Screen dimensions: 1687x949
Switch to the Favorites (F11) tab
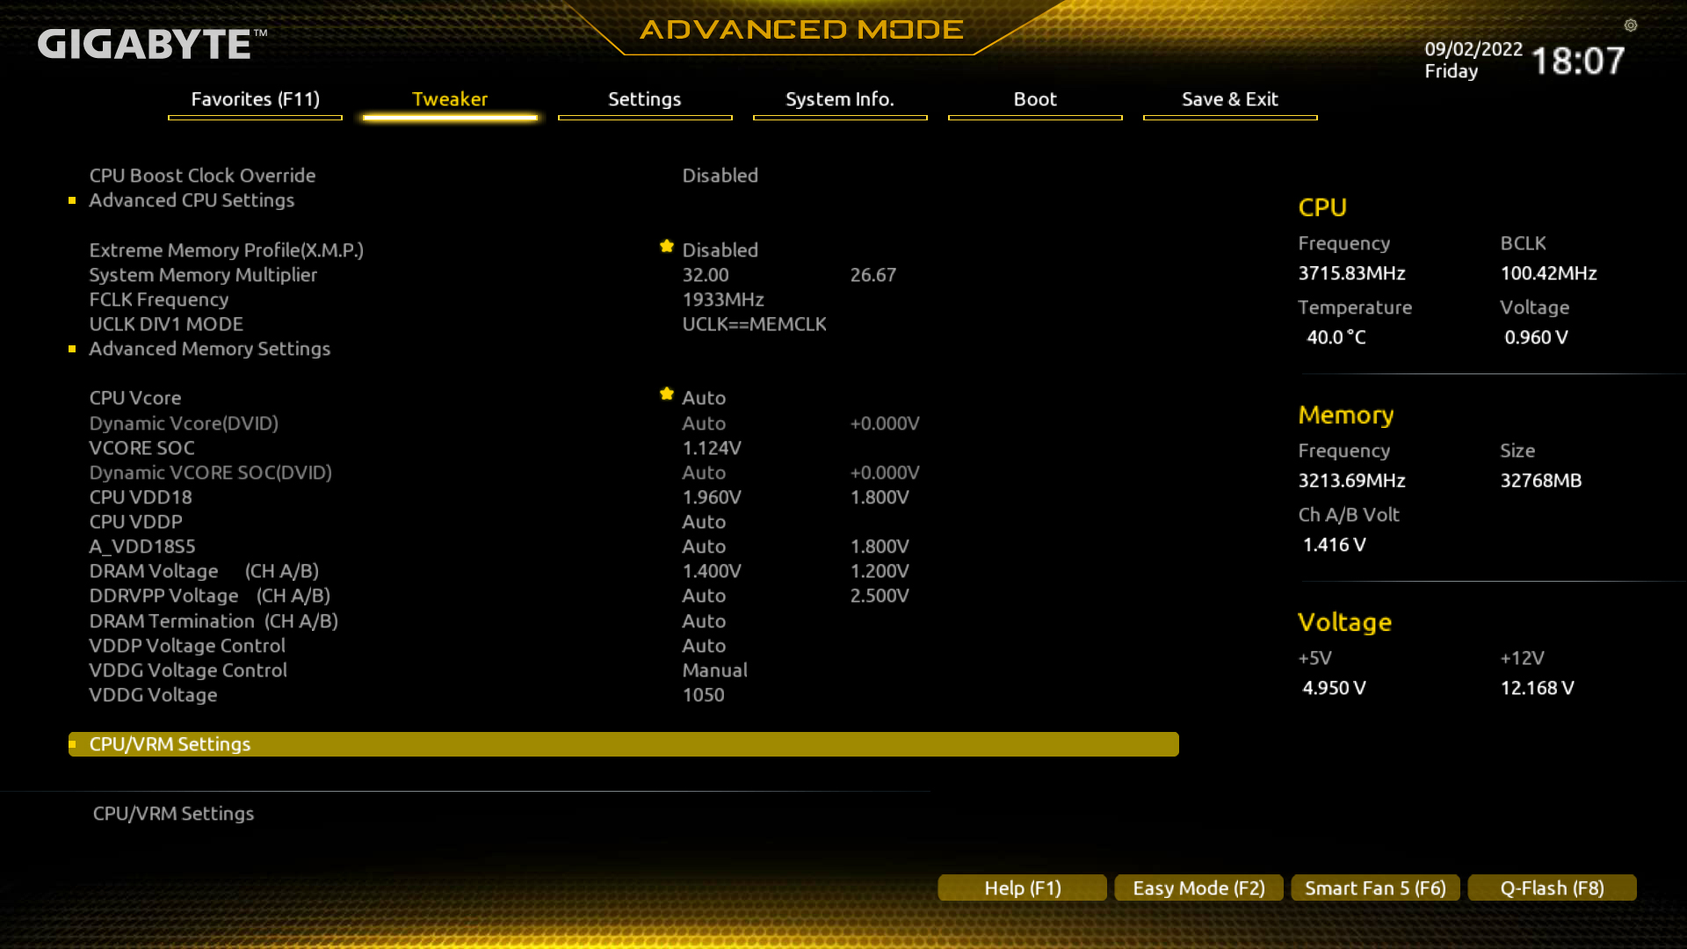click(255, 99)
